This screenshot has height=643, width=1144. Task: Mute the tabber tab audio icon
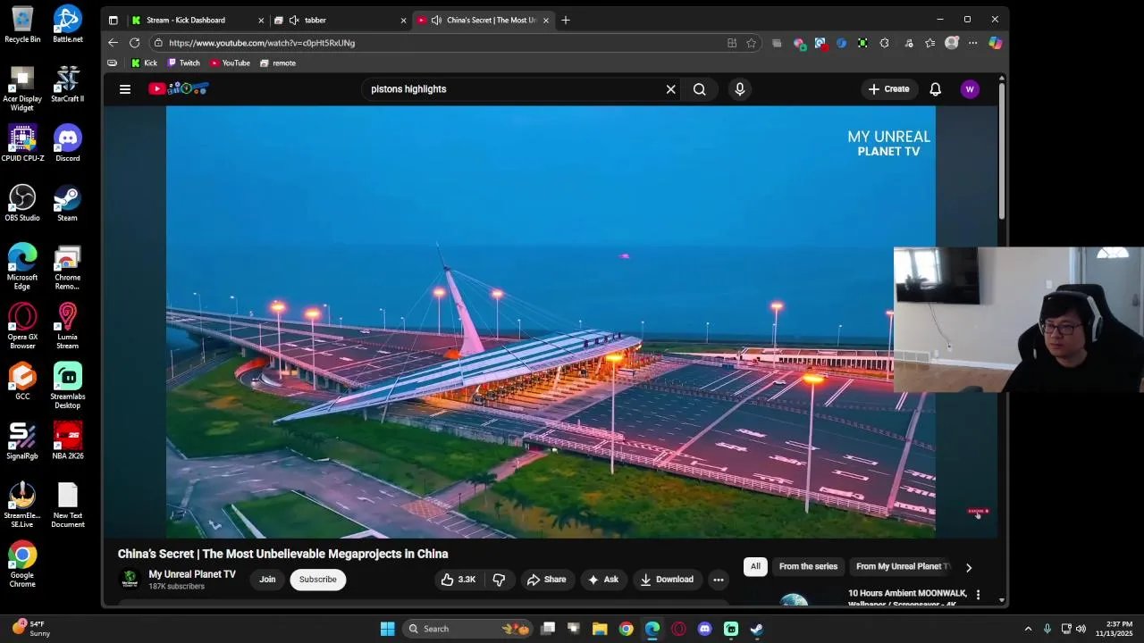coord(294,20)
